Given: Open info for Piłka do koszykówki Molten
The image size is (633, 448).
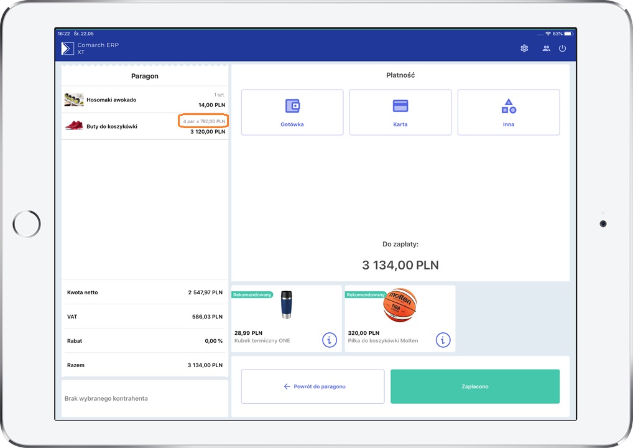Looking at the screenshot, I should (443, 340).
